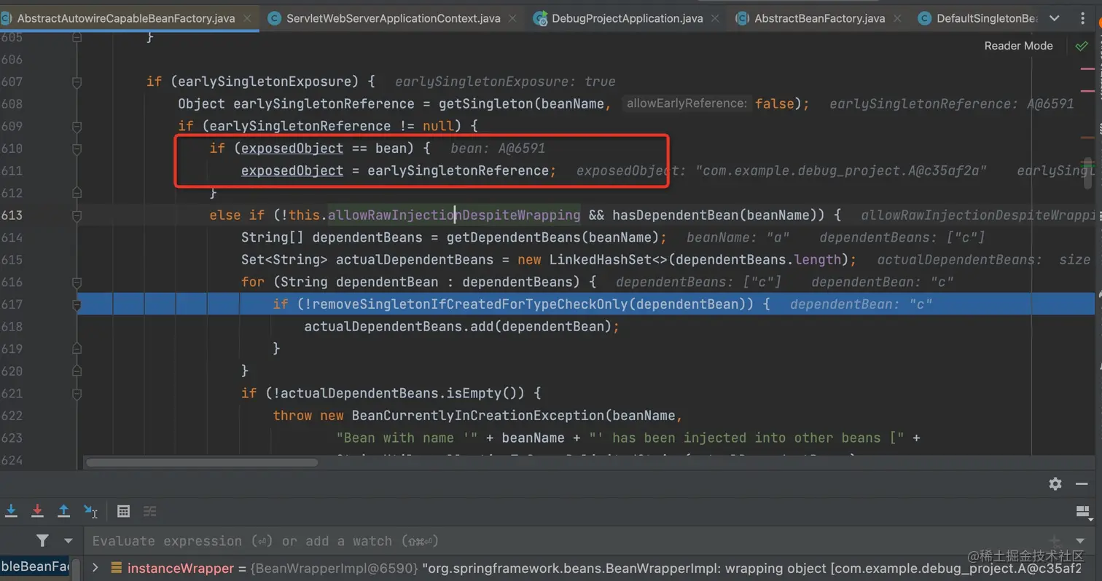Viewport: 1102px width, 581px height.
Task: Click fold end marker at line 619
Action: tap(77, 349)
